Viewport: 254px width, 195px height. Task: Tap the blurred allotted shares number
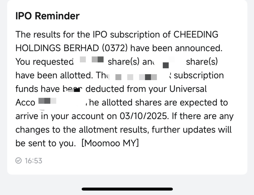coord(169,62)
